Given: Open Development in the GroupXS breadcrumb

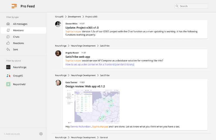Looking at the screenshot, I should pos(74,17).
